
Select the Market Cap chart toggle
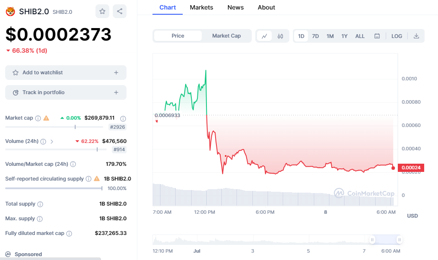[x=226, y=36]
